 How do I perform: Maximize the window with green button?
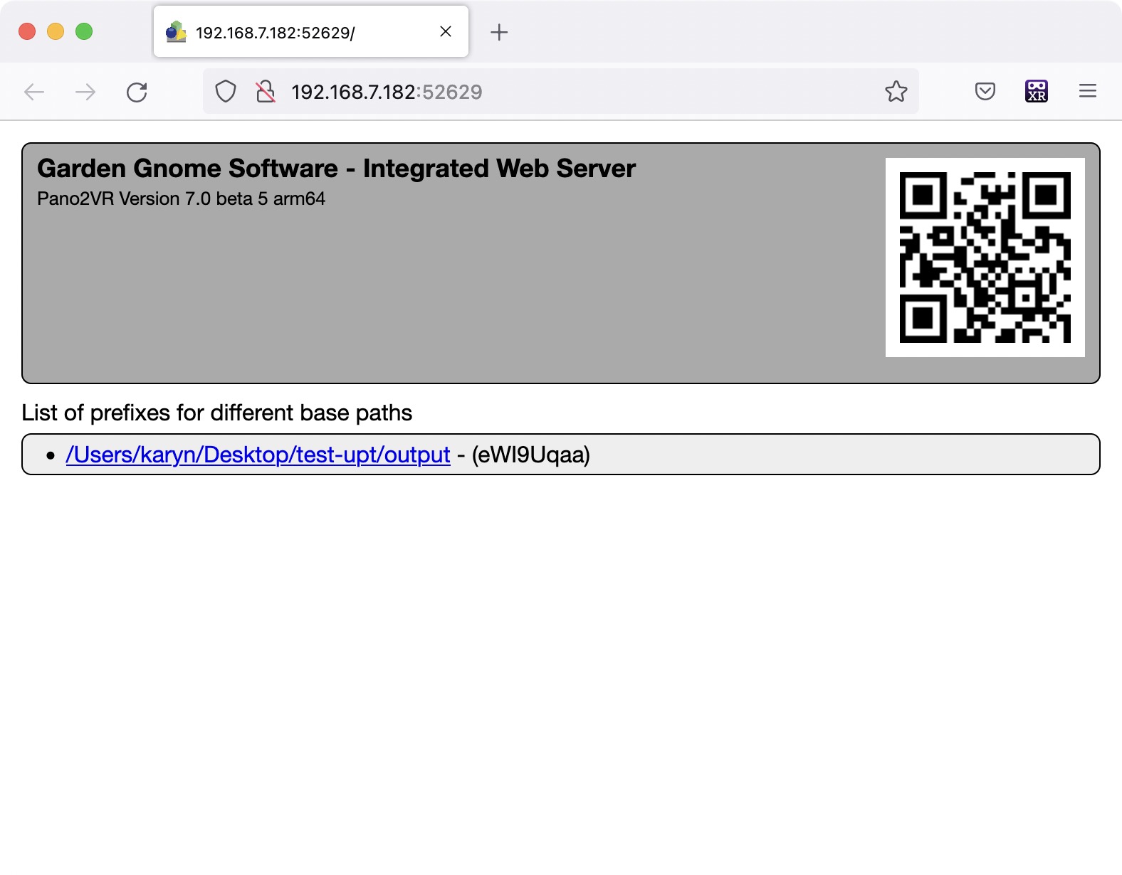coord(84,32)
